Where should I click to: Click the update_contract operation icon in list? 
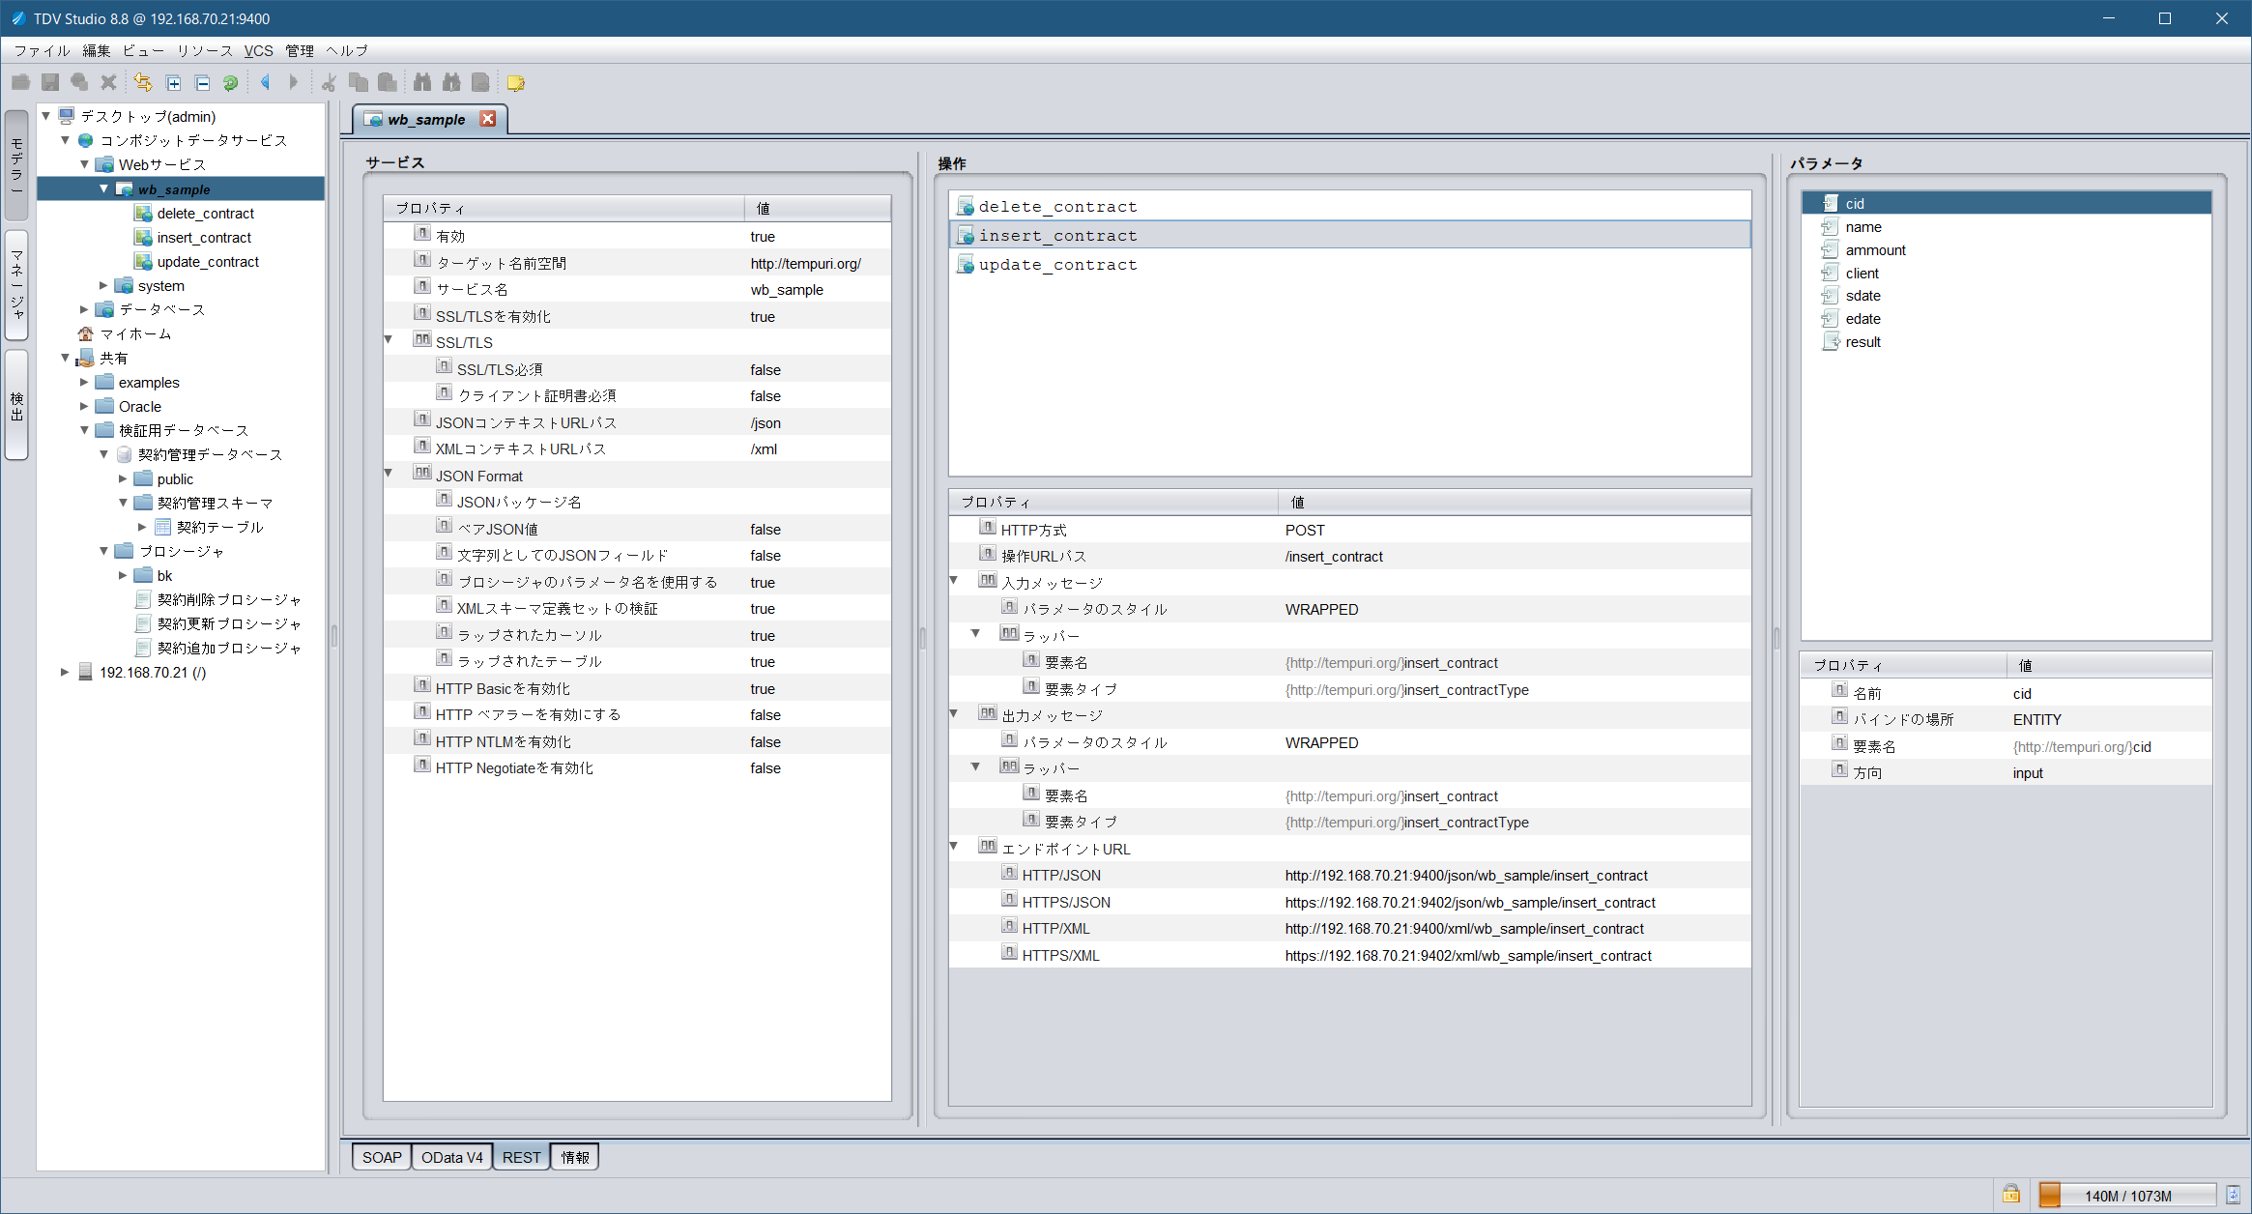[x=966, y=264]
